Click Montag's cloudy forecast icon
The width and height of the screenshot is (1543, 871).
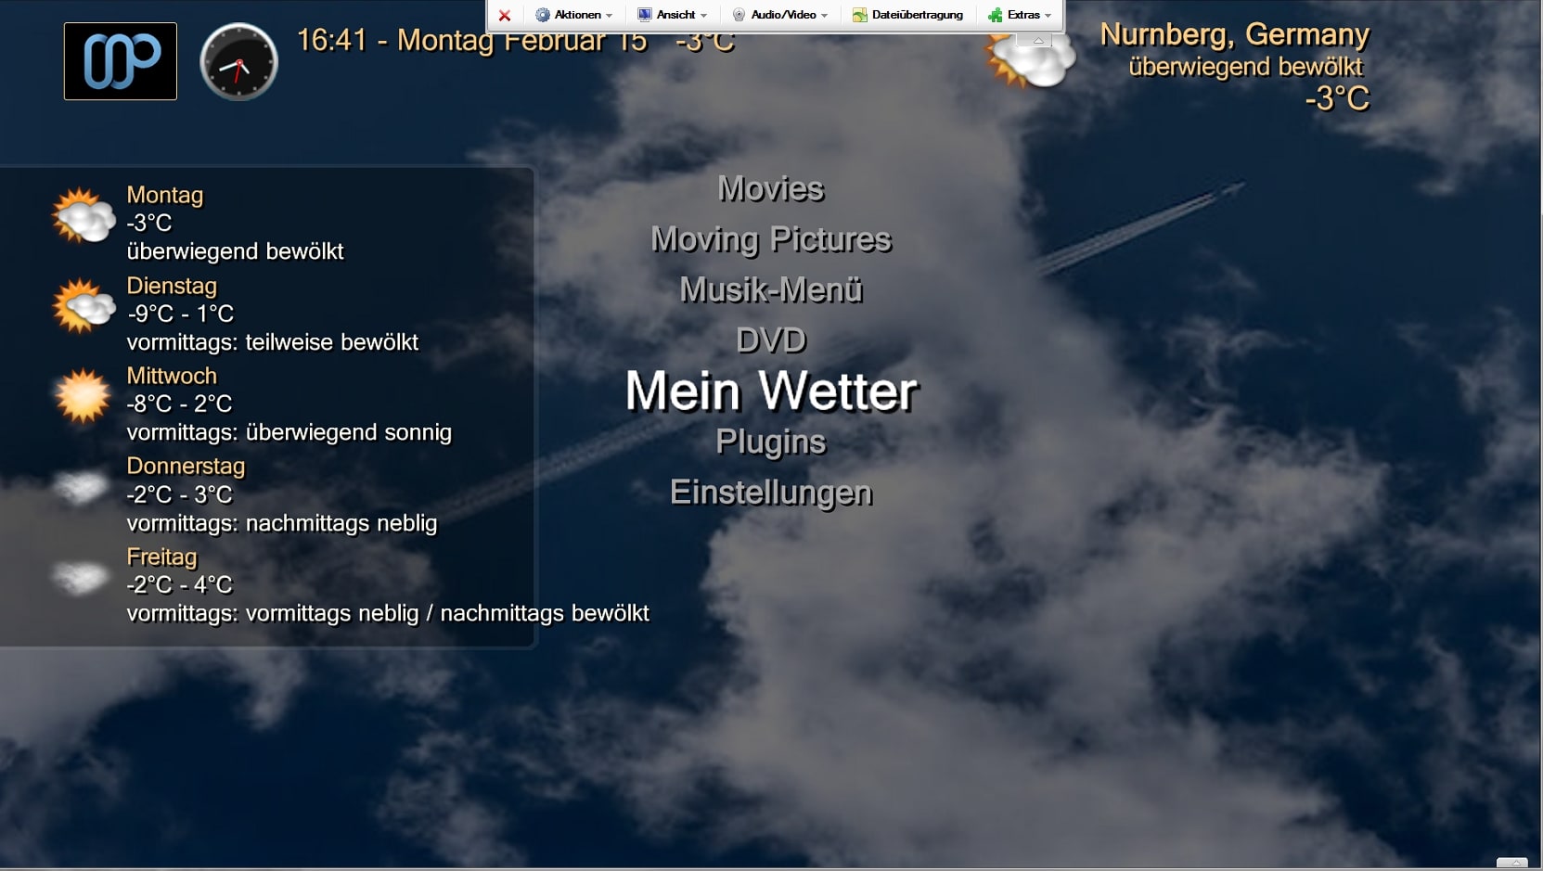click(84, 216)
